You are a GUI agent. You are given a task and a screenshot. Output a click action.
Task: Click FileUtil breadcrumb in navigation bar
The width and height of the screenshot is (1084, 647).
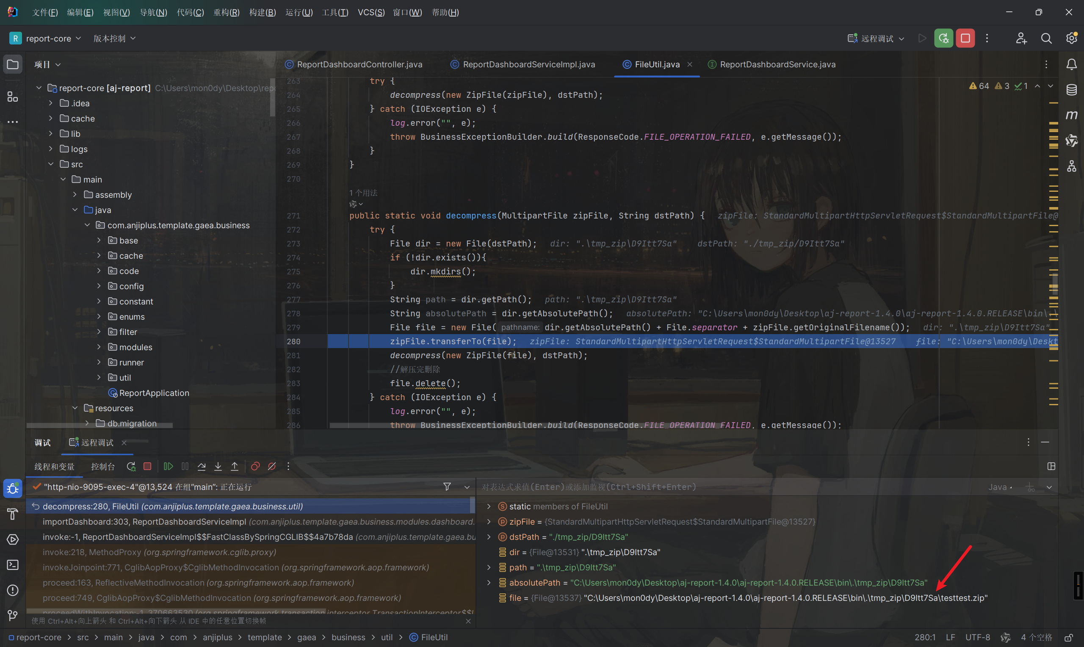point(429,638)
